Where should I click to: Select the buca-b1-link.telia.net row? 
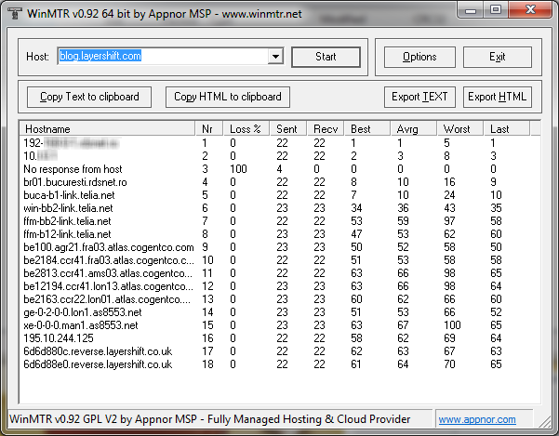pos(280,195)
